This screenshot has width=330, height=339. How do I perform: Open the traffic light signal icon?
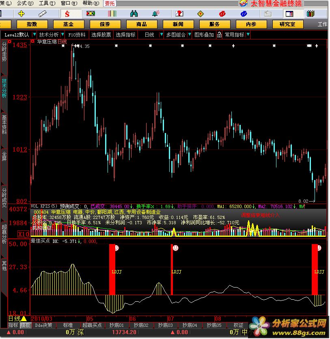[x=91, y=14]
